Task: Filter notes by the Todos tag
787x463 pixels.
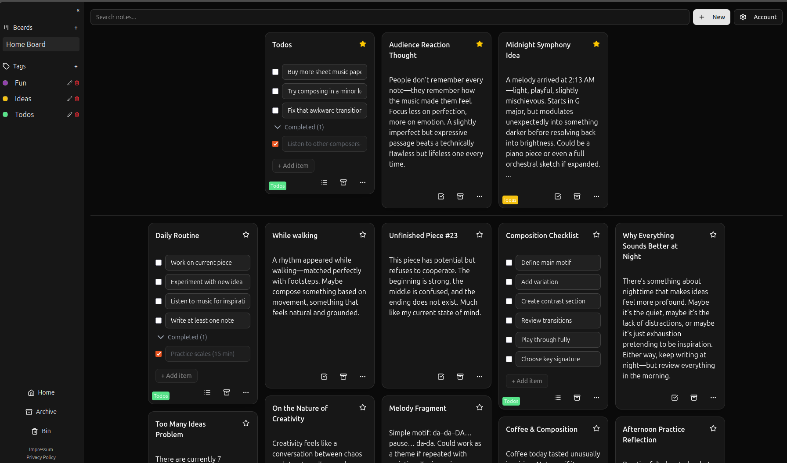Action: pos(24,114)
